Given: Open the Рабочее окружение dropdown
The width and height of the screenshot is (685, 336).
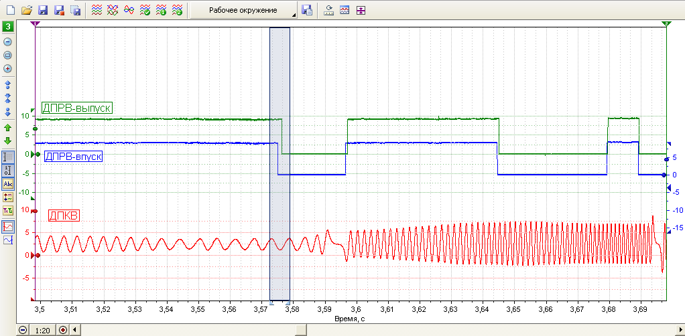Looking at the screenshot, I should tap(244, 11).
